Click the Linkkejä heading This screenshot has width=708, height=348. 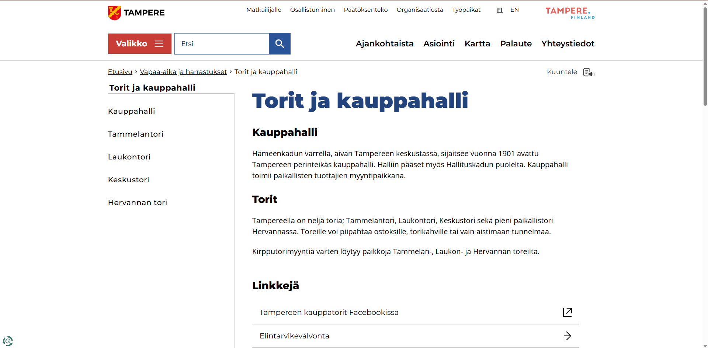[x=275, y=285]
